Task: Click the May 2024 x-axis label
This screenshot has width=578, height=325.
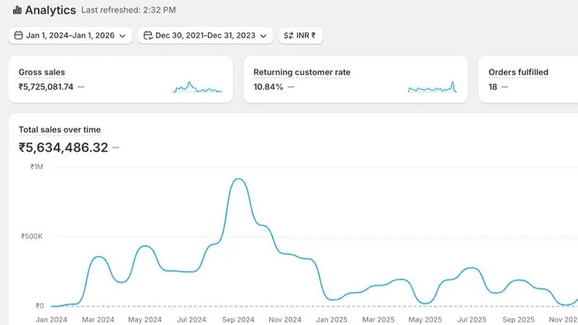Action: (x=144, y=319)
